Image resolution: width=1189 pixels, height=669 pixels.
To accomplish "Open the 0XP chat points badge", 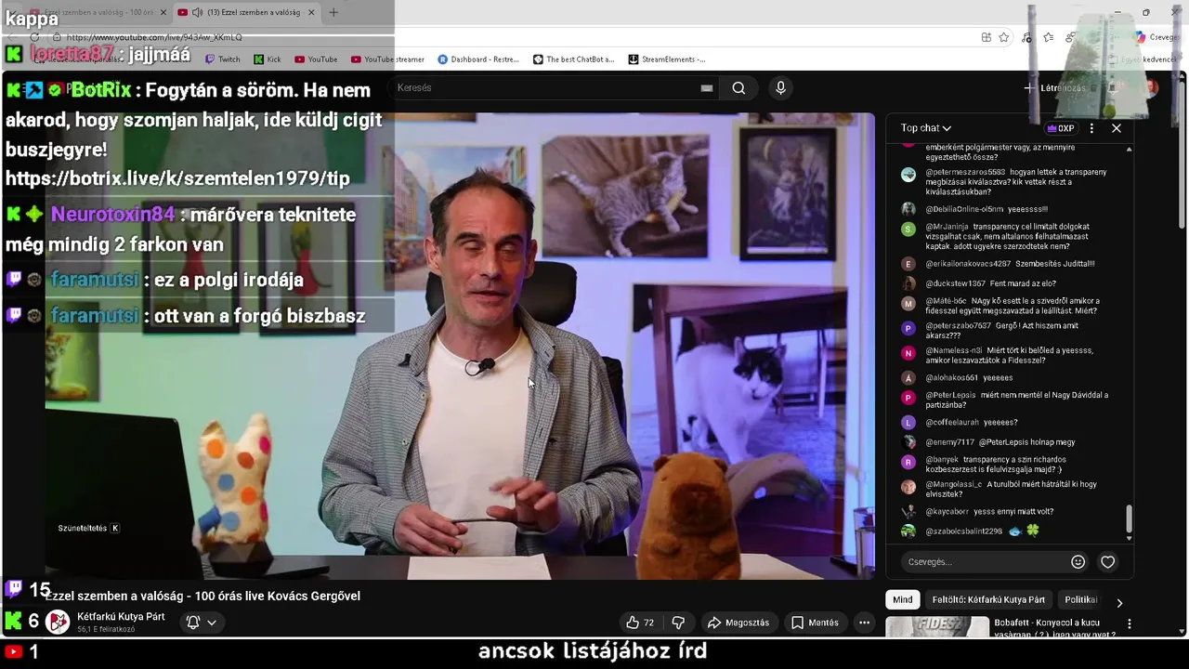I will click(1060, 128).
